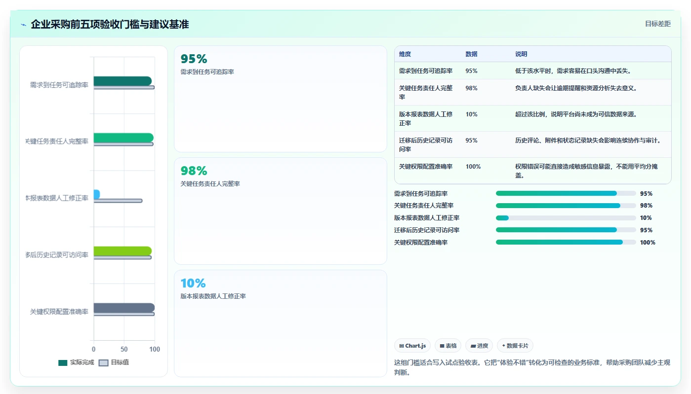Click the footer note starting with 这组门槛适合写入
This screenshot has height=394, width=691.
[532, 367]
